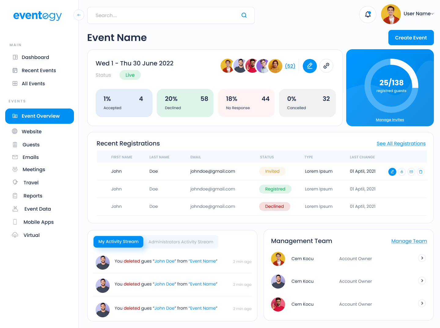Delete first registration with trash icon
Viewport: 440px width, 328px height.
coord(421,172)
